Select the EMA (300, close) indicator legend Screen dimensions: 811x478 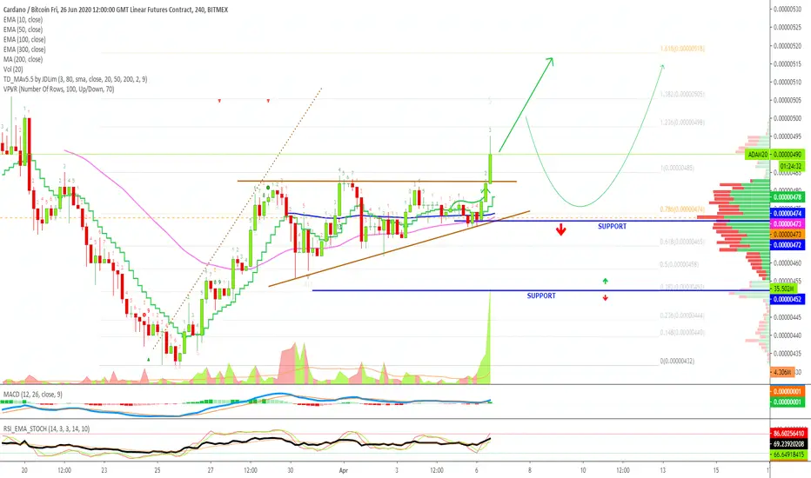24,50
